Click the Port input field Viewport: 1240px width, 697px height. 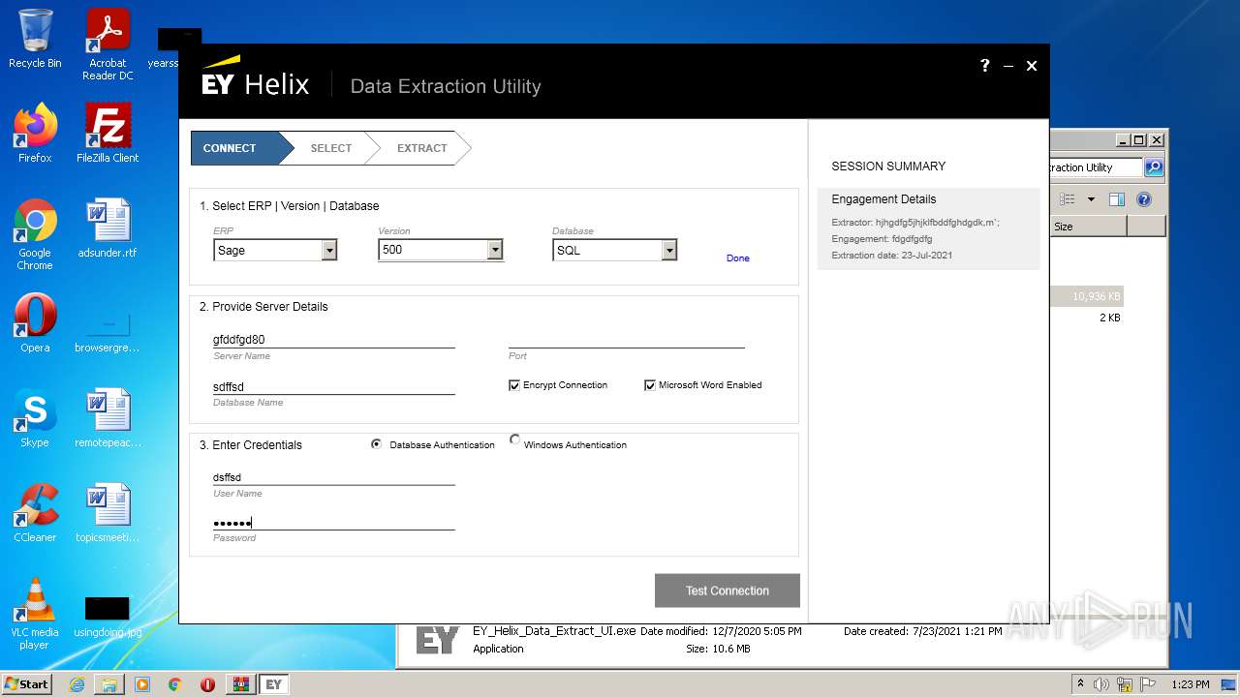(627, 339)
